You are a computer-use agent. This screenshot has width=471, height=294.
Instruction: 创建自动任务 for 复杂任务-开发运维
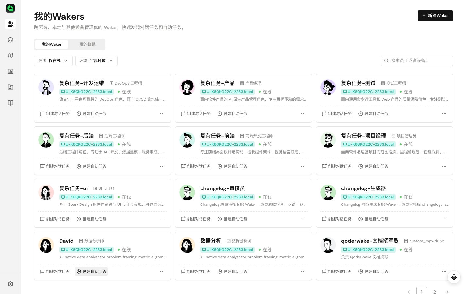pos(91,114)
